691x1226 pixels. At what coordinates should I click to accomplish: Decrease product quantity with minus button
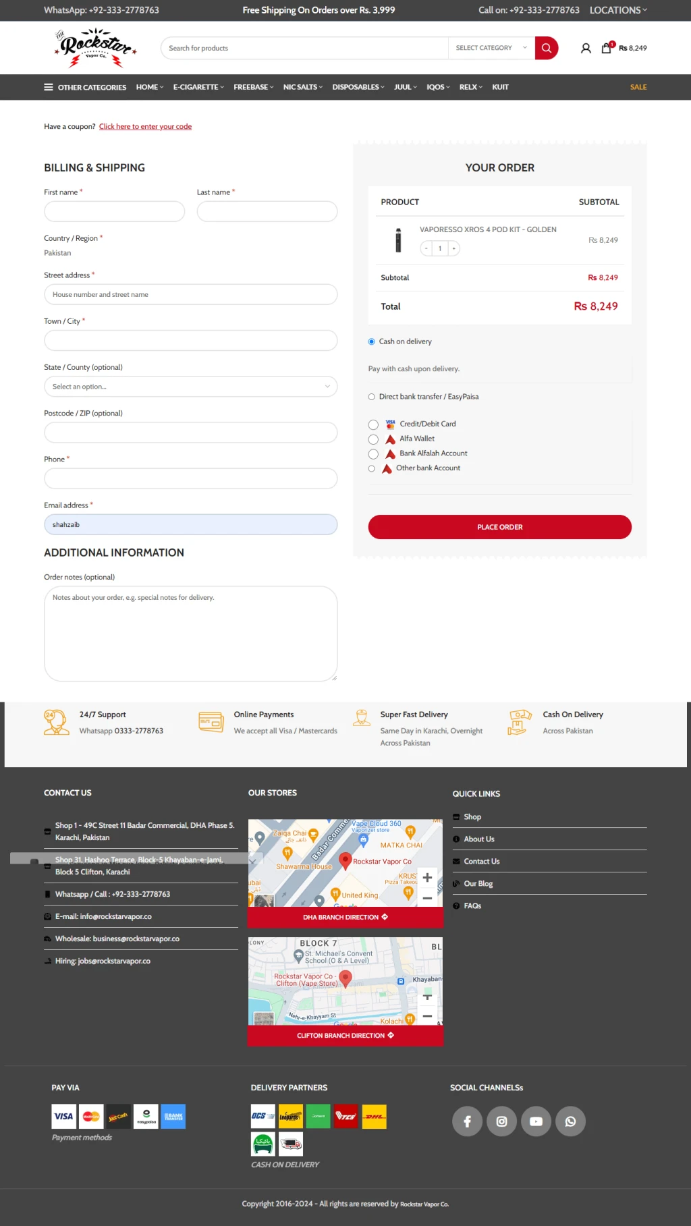coord(426,248)
